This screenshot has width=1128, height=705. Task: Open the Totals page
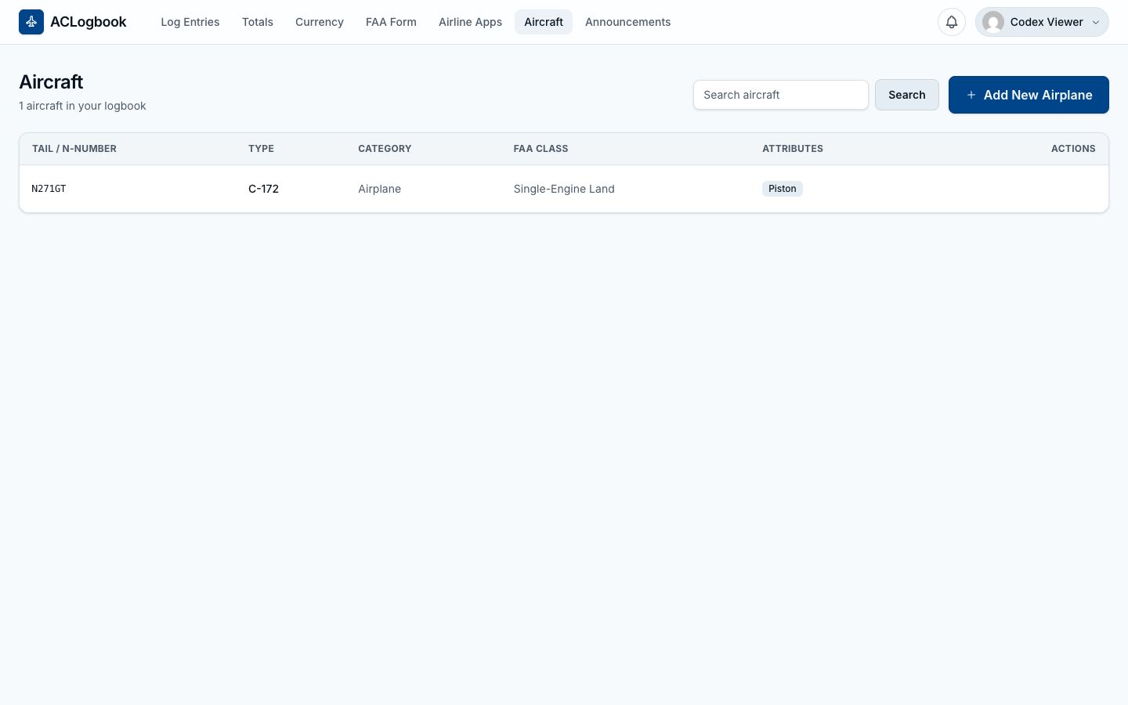click(x=258, y=22)
